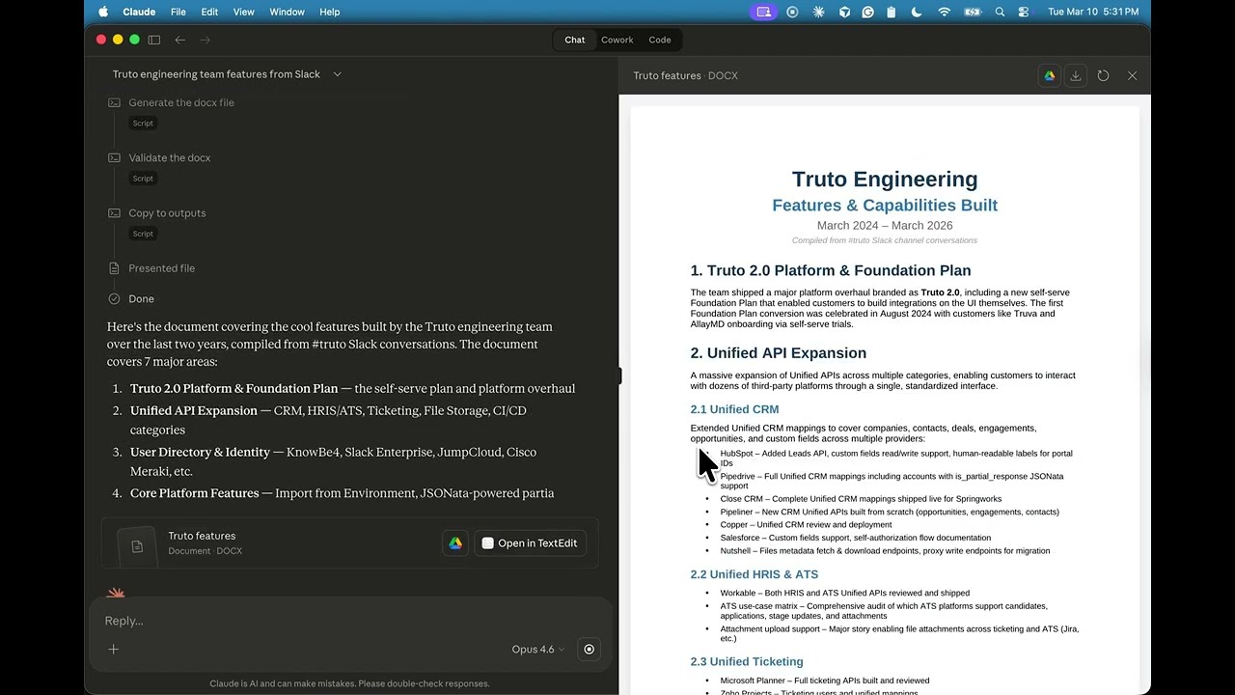
Task: Open the View menu
Action: click(244, 12)
